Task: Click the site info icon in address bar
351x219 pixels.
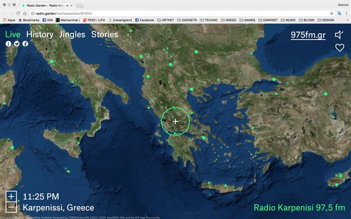Action: [x=33, y=13]
